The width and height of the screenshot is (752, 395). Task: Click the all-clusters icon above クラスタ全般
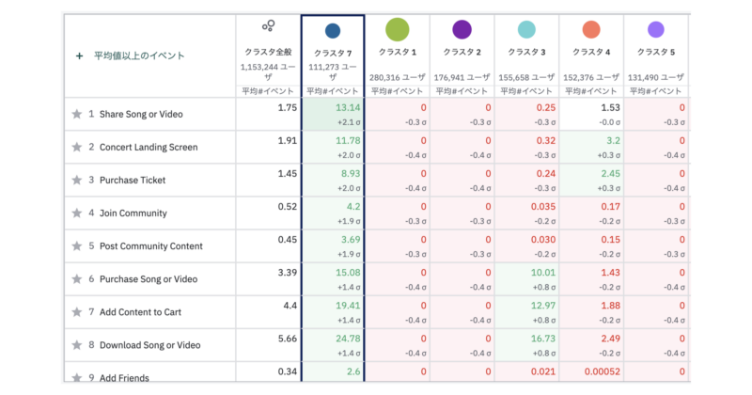tap(268, 26)
